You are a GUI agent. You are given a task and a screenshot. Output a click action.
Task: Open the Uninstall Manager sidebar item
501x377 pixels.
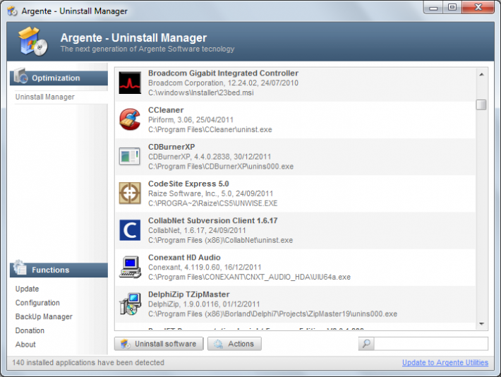(44, 97)
